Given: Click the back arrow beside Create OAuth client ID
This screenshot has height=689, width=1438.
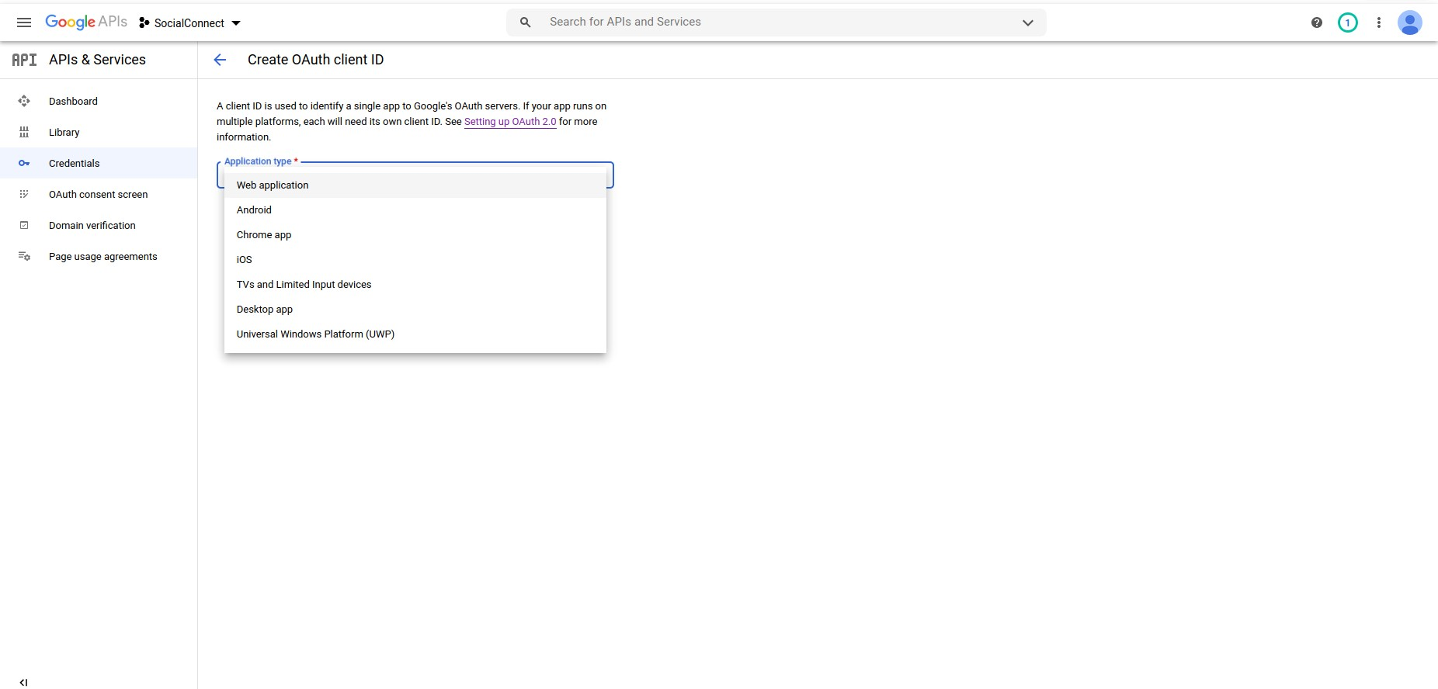Looking at the screenshot, I should click(x=220, y=60).
